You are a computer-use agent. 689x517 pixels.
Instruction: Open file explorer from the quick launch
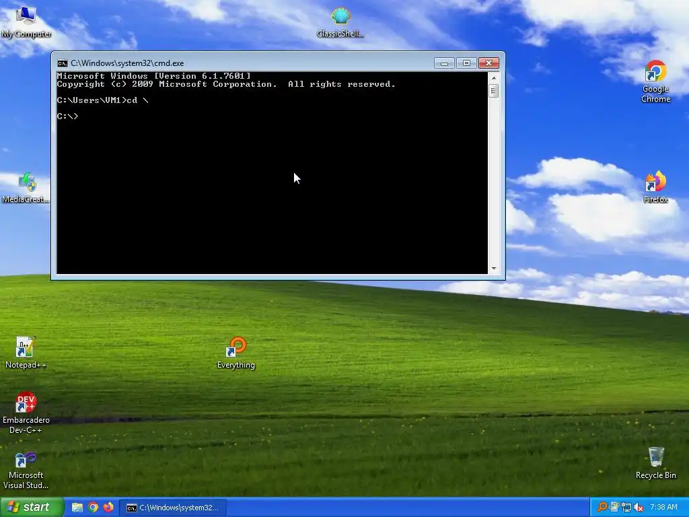pyautogui.click(x=77, y=508)
